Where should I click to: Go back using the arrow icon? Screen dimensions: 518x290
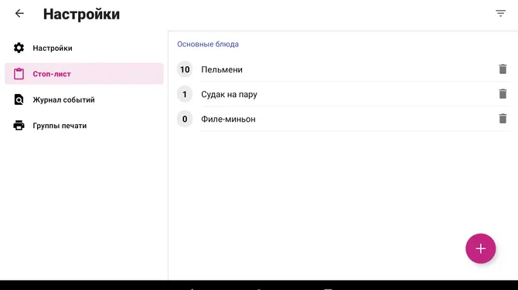19,14
